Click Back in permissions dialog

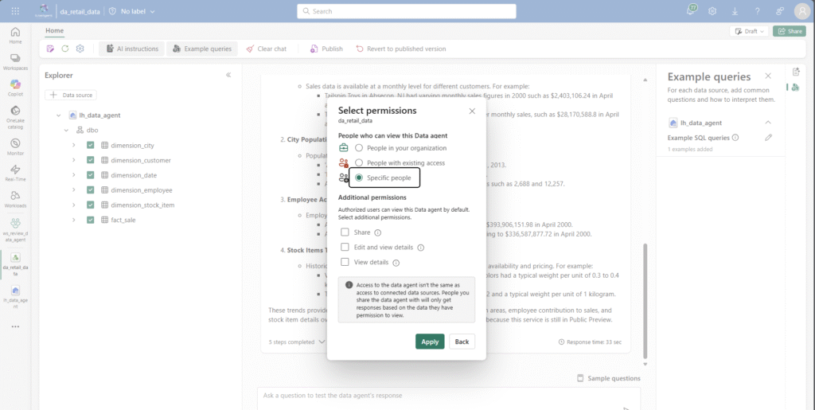tap(462, 342)
